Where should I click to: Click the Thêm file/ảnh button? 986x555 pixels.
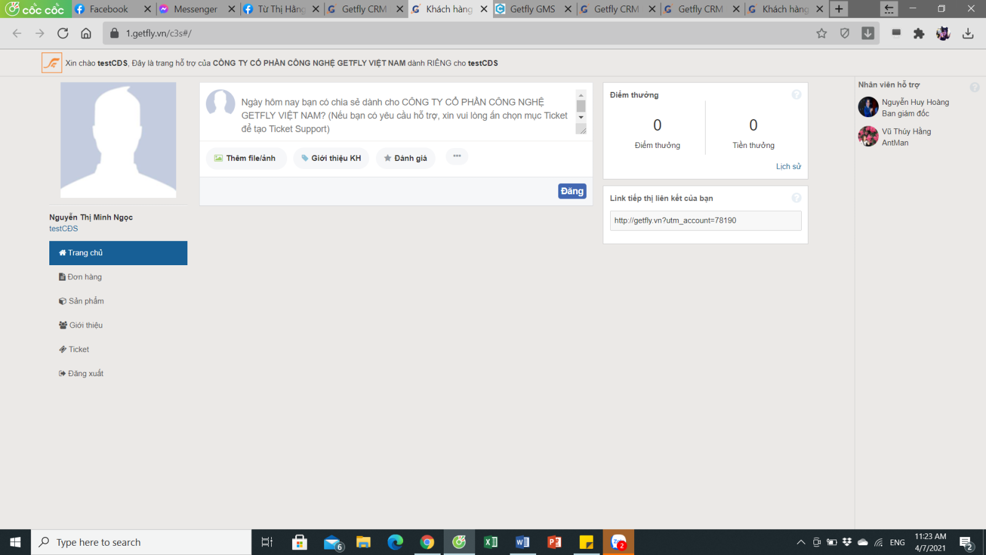246,158
